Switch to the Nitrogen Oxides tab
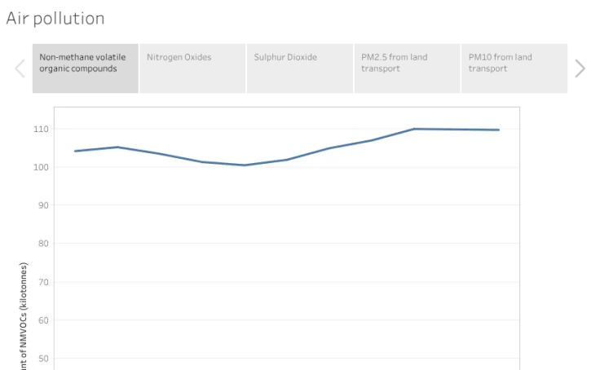This screenshot has height=370, width=600. point(192,68)
